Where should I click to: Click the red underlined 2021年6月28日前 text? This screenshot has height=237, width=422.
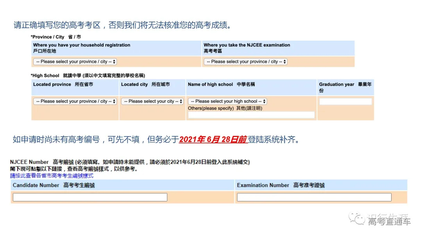(213, 139)
